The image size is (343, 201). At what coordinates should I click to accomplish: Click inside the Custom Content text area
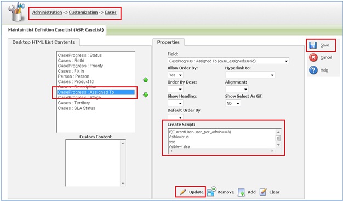93,163
